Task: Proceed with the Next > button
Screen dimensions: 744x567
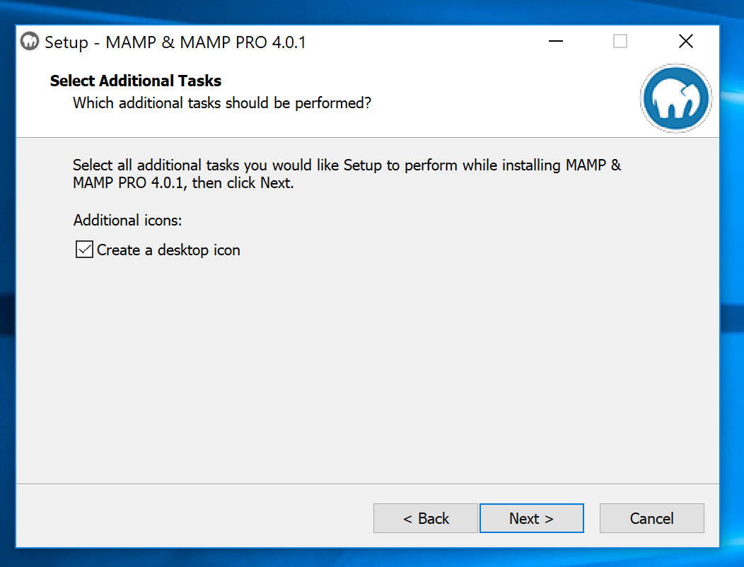Action: pyautogui.click(x=531, y=518)
